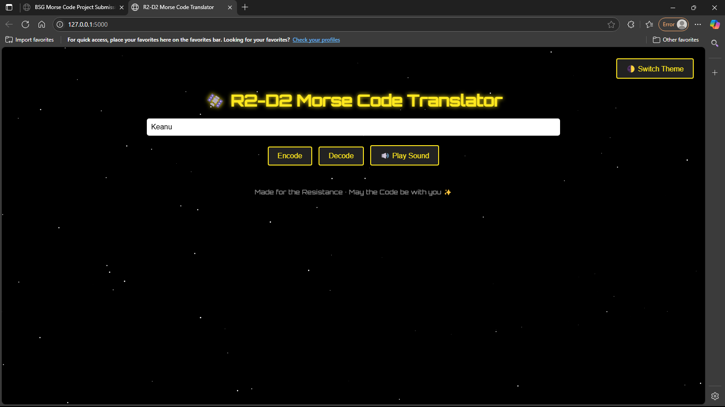The height and width of the screenshot is (407, 725).
Task: Switch to BSG Morse Code Project tab
Action: pyautogui.click(x=74, y=7)
